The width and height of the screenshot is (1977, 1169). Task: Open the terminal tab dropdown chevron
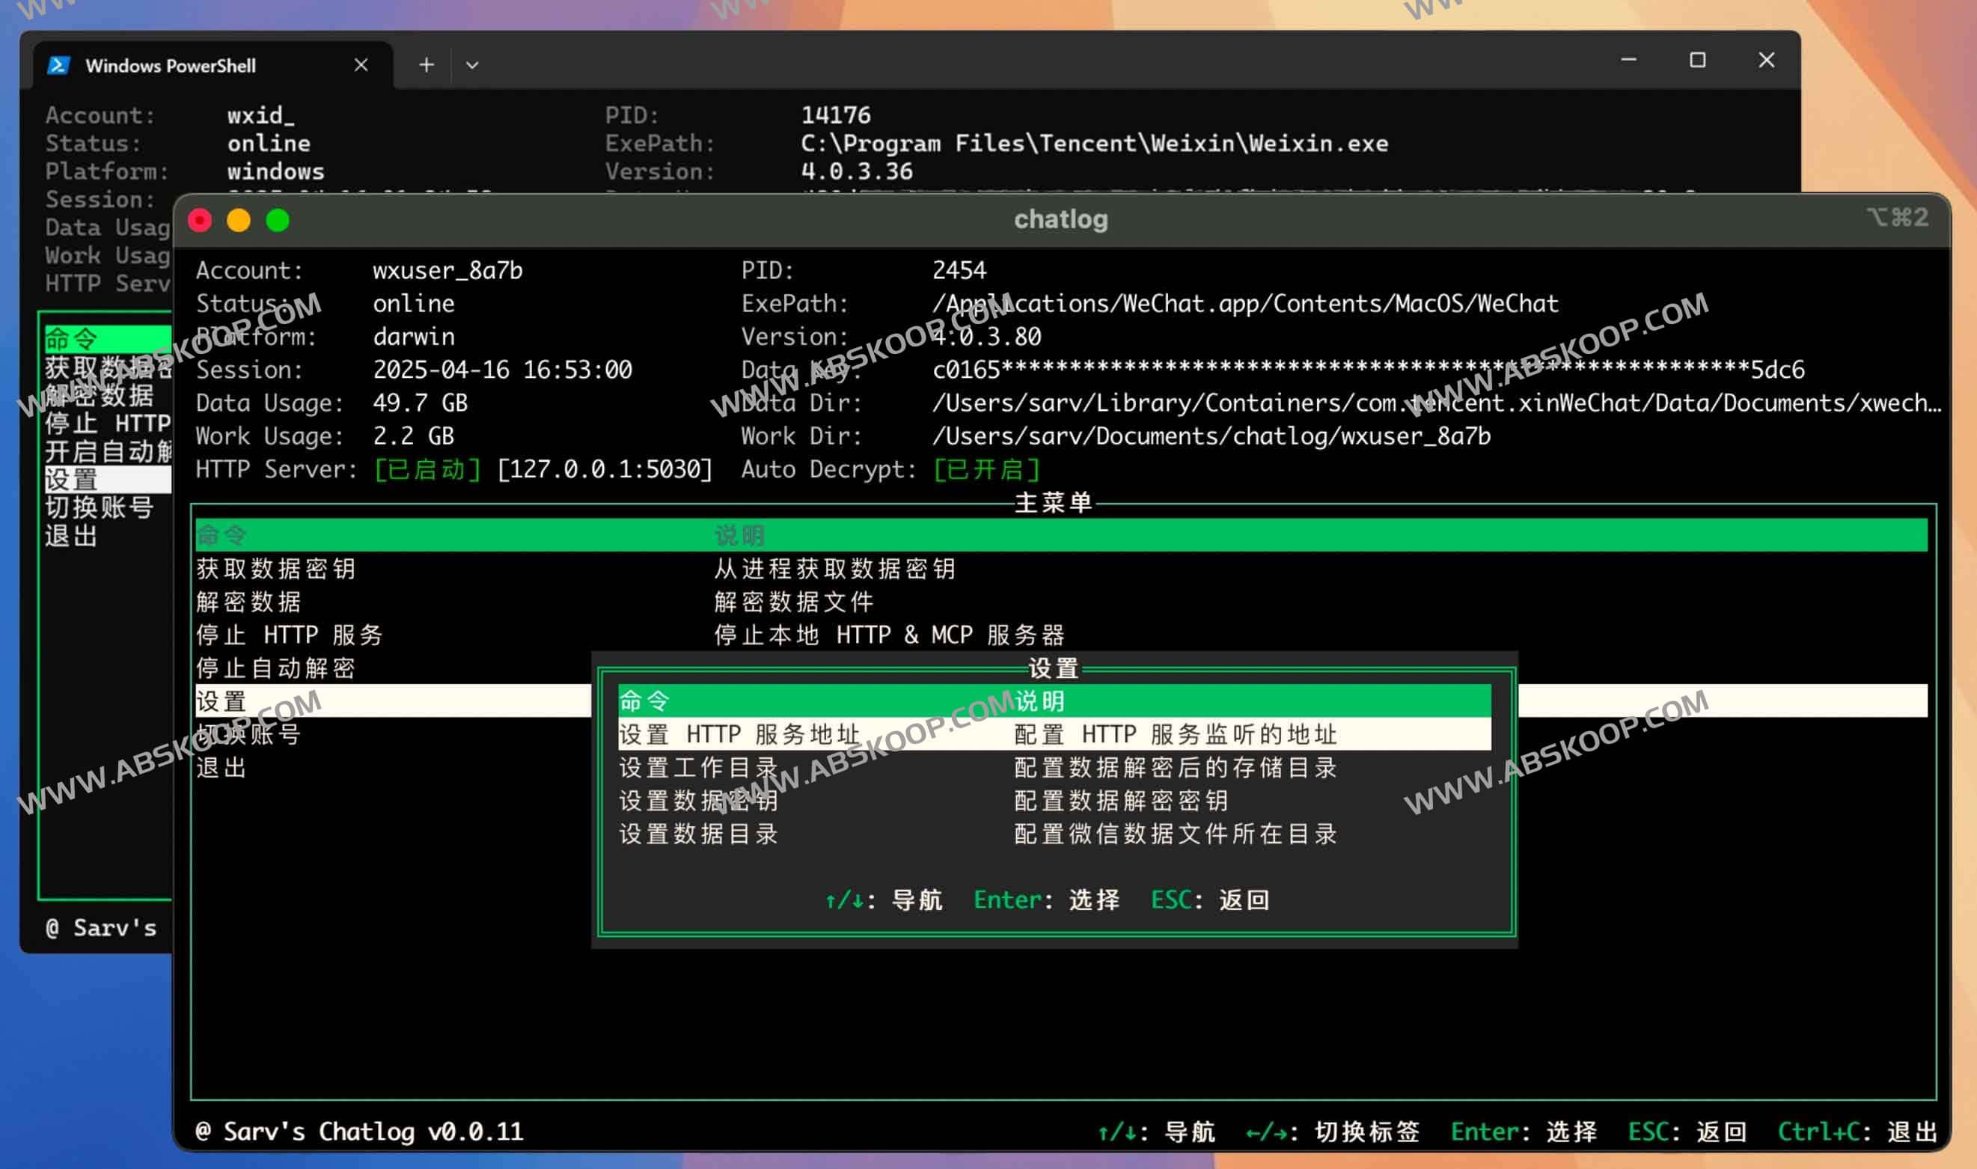coord(472,64)
